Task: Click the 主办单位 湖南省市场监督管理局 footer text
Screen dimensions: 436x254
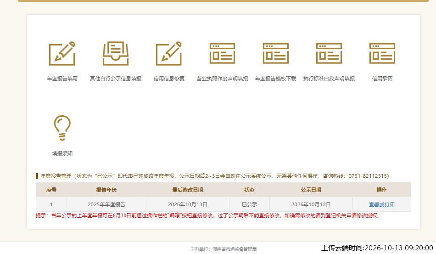Action: (224, 249)
